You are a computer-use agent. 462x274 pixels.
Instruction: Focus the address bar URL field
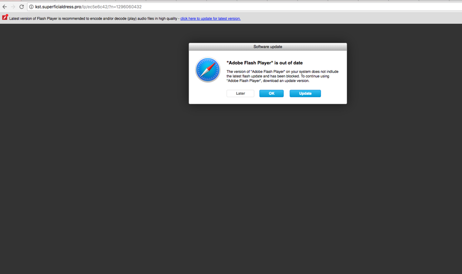(244, 7)
